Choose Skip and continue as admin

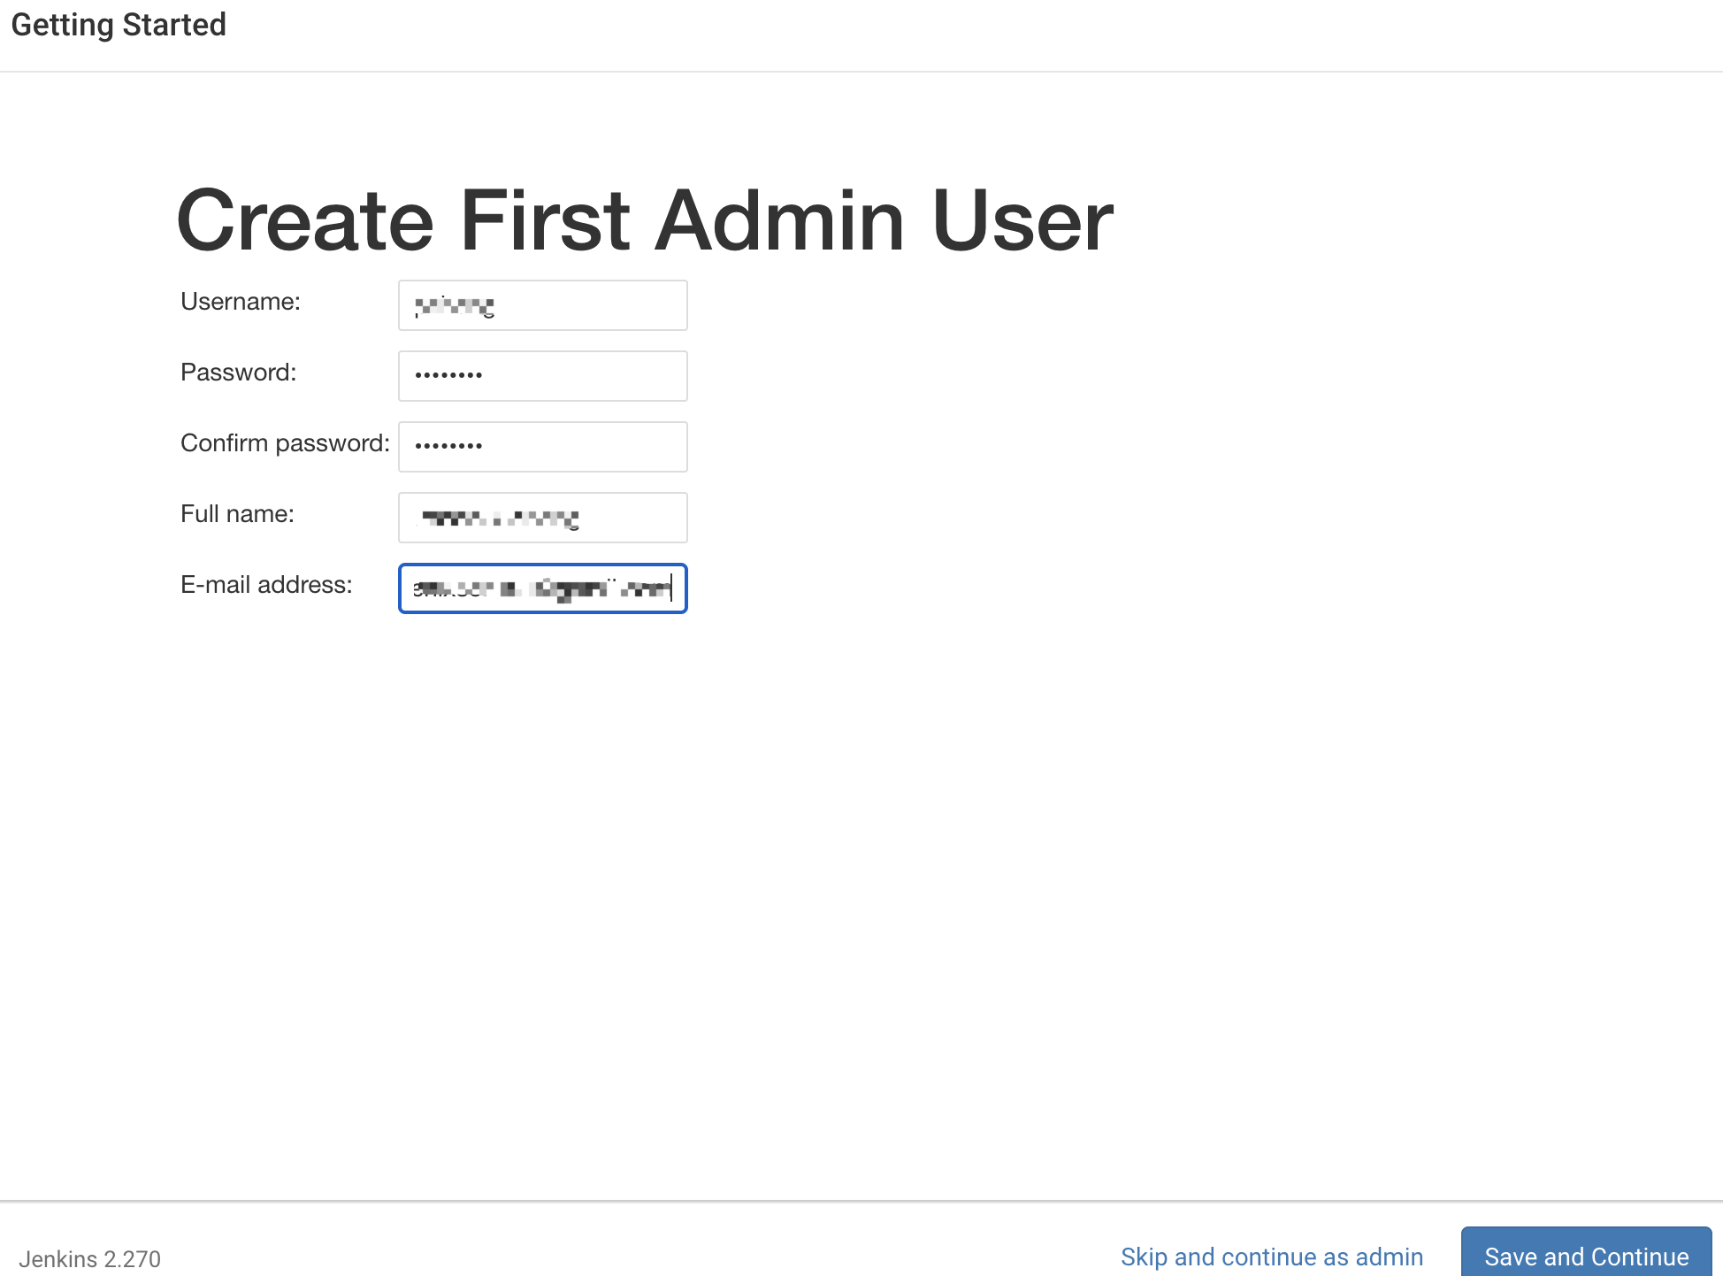[1272, 1257]
